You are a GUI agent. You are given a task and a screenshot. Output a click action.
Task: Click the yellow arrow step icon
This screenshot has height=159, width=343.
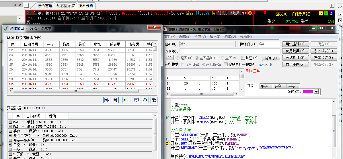(x=125, y=100)
